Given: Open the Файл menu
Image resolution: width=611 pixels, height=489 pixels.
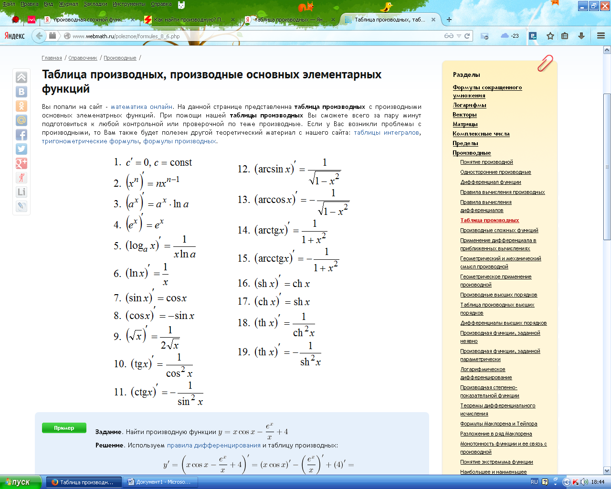Looking at the screenshot, I should (9, 4).
